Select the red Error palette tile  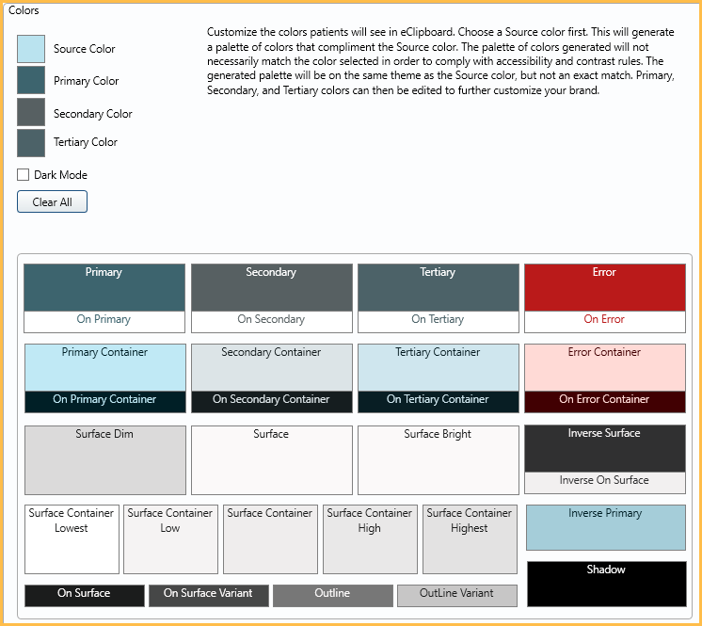coord(604,287)
